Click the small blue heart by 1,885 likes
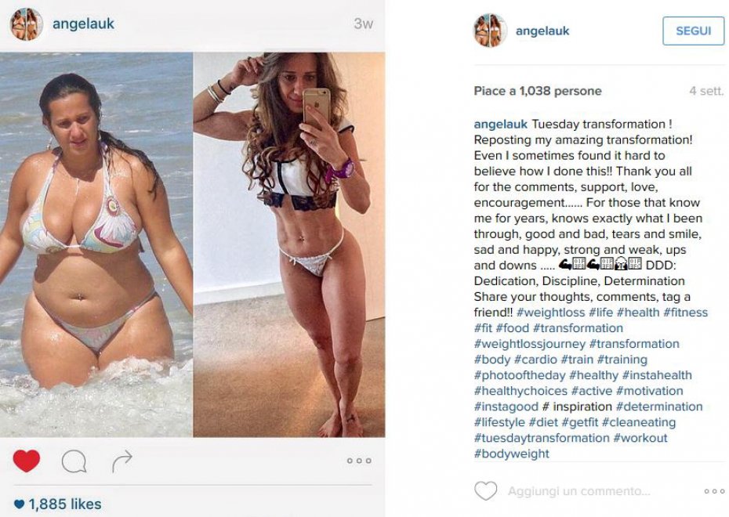729x517 pixels. click(x=19, y=504)
